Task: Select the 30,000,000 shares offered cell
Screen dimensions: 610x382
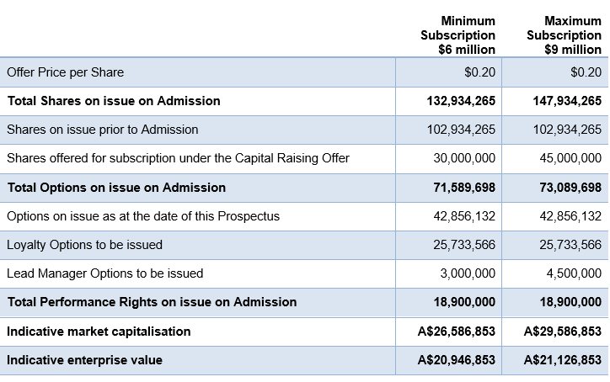Action: pos(467,158)
